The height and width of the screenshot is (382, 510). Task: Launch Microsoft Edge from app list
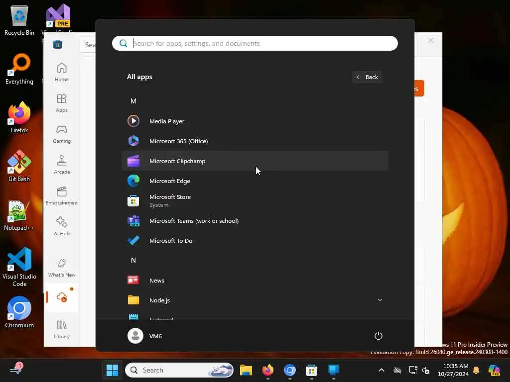[x=255, y=181]
